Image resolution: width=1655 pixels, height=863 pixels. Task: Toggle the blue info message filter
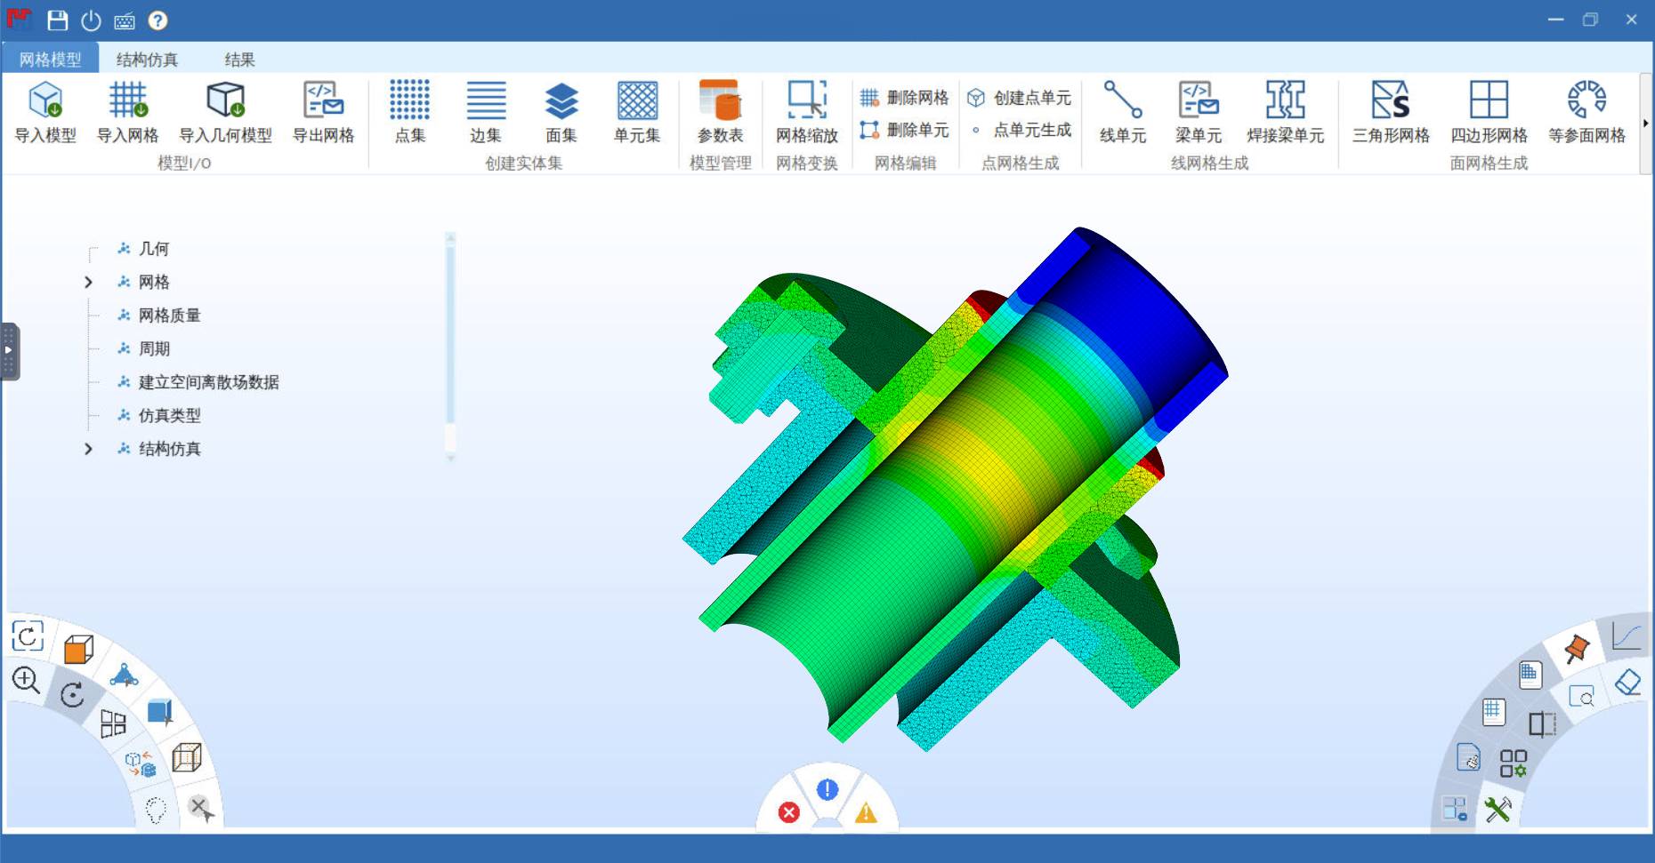pos(827,789)
